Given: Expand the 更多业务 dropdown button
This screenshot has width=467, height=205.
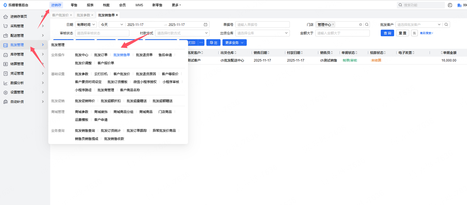Looking at the screenshot, I should (234, 43).
